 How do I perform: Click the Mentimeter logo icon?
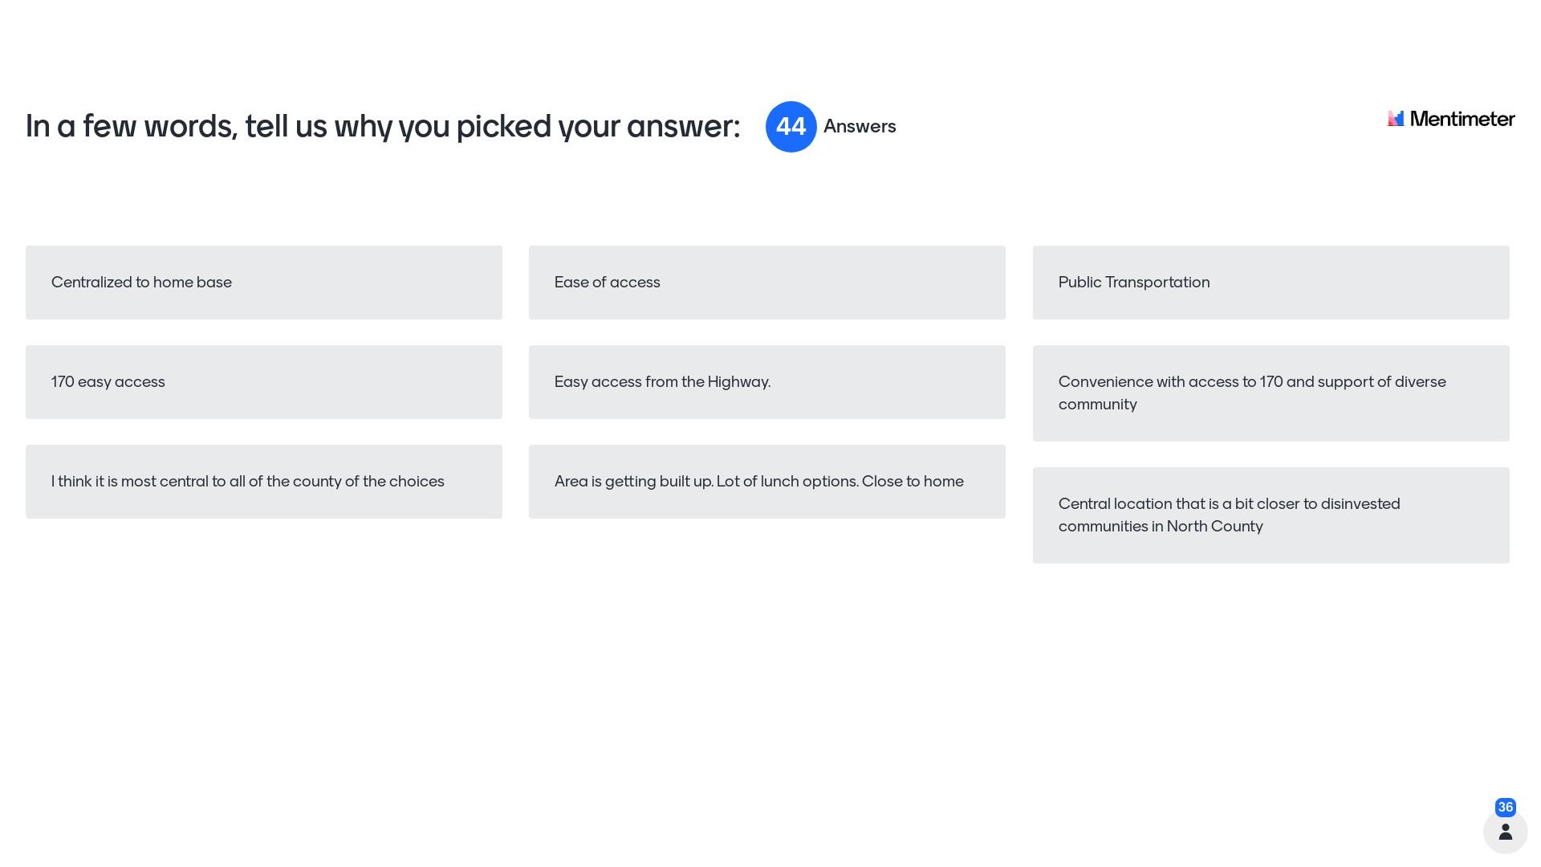(x=1396, y=119)
